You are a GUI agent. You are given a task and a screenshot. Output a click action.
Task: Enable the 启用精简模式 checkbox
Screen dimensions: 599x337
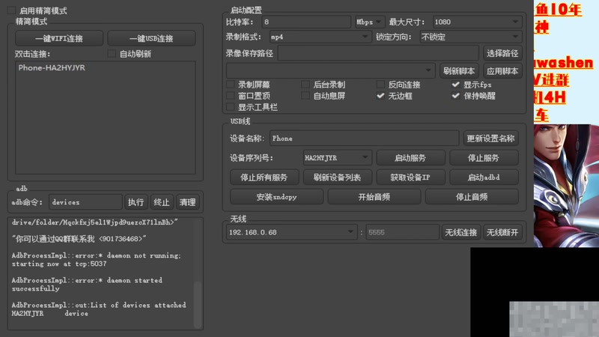point(12,10)
